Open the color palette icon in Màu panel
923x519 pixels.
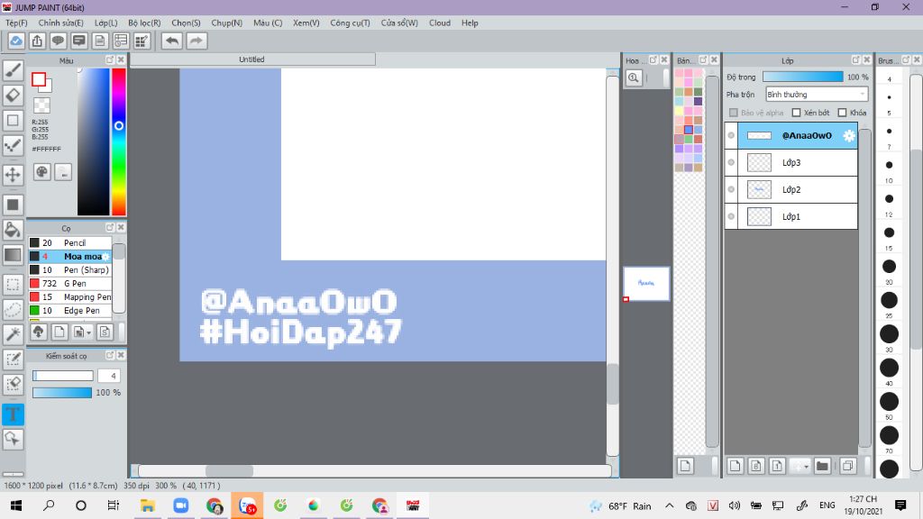click(41, 172)
